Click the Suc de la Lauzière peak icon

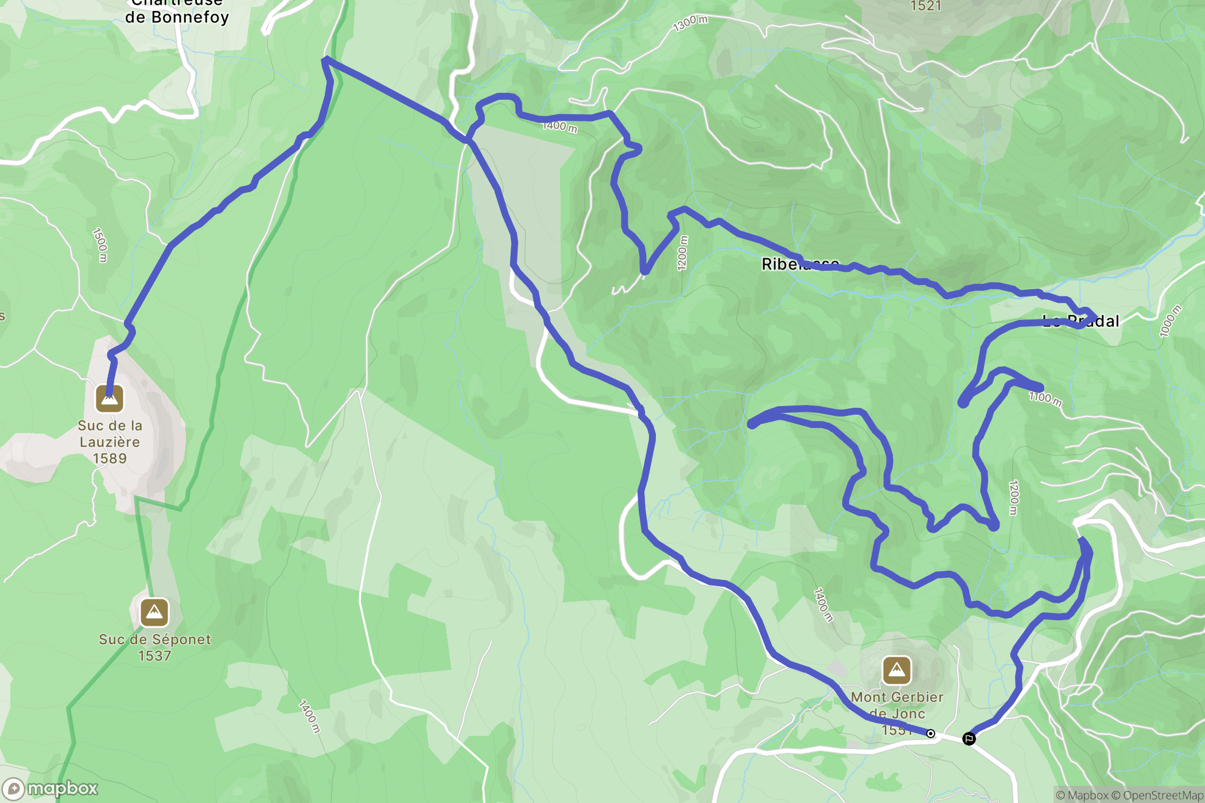110,399
